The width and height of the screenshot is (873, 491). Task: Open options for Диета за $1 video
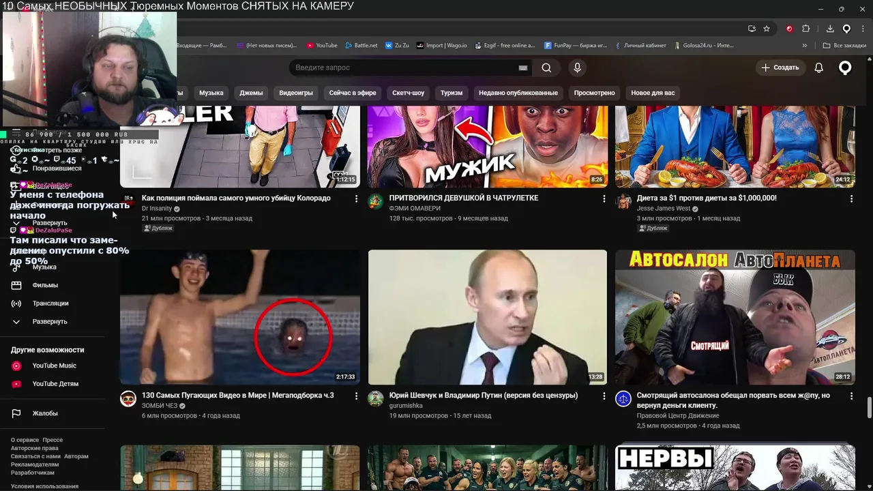(851, 198)
